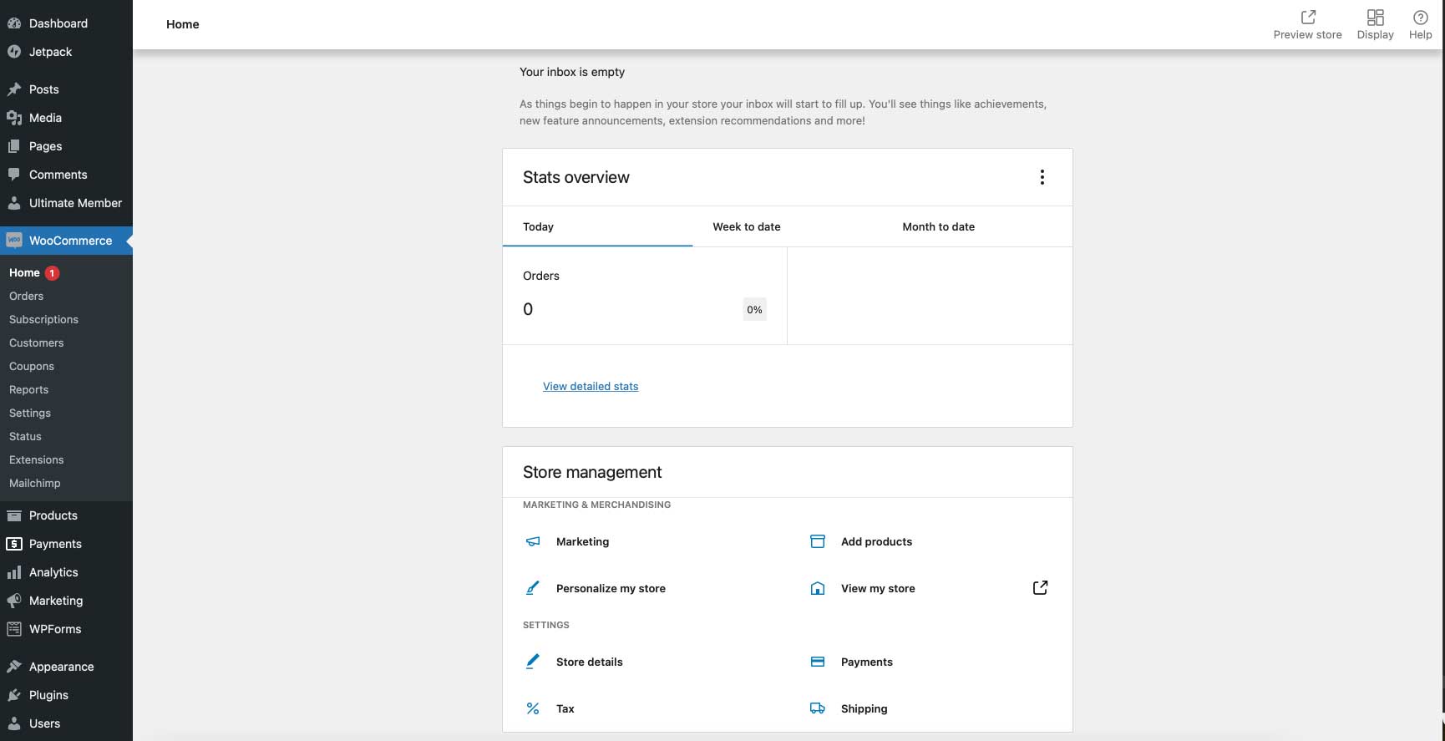
Task: Open the Marketing link in Store management
Action: pos(583,541)
